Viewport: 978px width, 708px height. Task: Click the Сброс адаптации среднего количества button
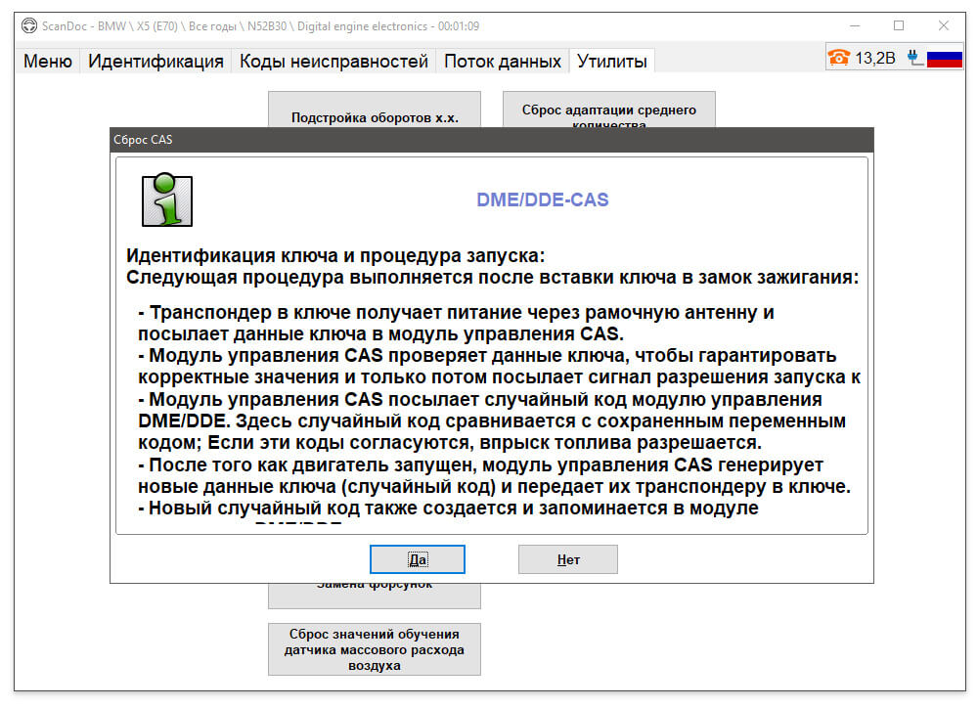point(608,111)
